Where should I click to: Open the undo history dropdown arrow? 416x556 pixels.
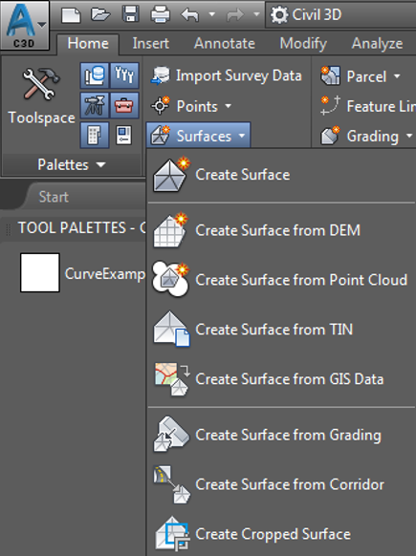pos(212,14)
